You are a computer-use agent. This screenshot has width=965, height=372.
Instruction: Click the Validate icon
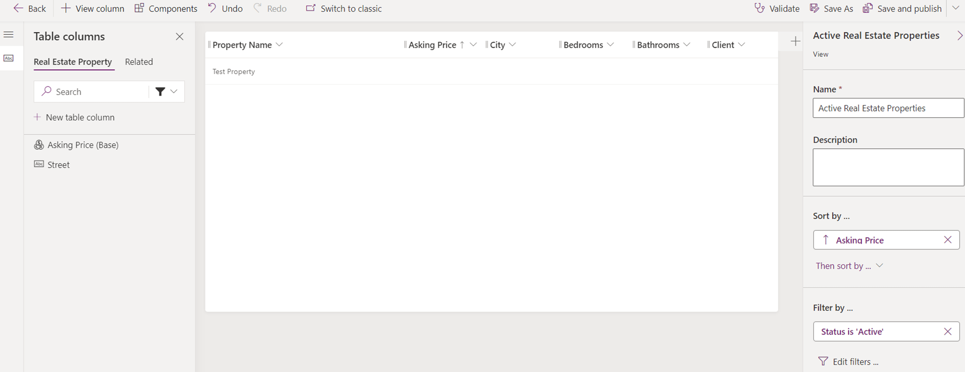(x=760, y=8)
